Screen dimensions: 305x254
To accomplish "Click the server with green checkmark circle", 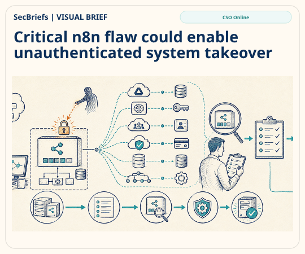I will (x=247, y=207).
